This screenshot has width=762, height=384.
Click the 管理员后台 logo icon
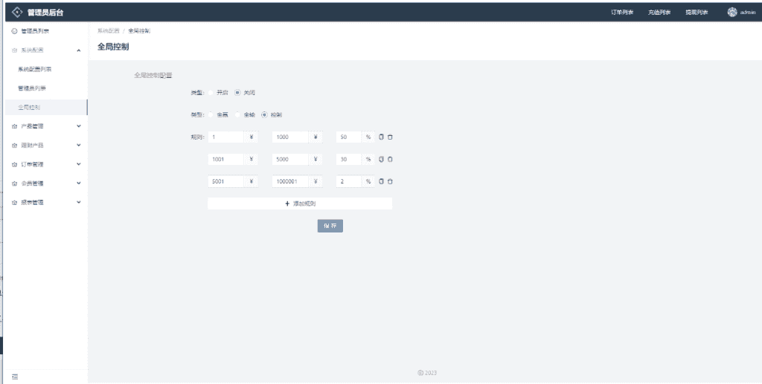point(17,12)
